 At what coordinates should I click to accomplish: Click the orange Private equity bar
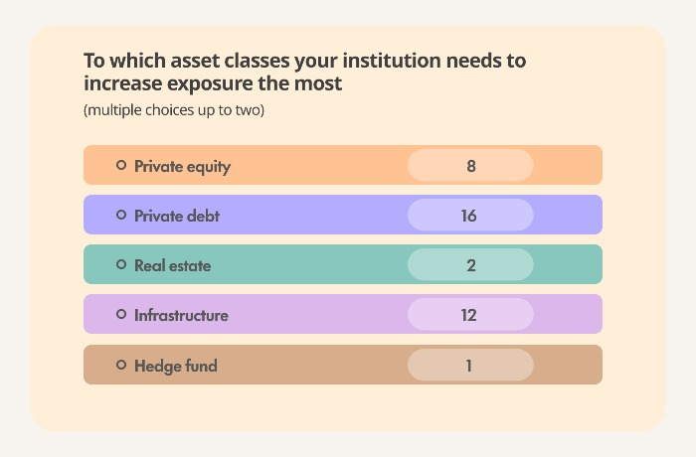click(x=343, y=165)
